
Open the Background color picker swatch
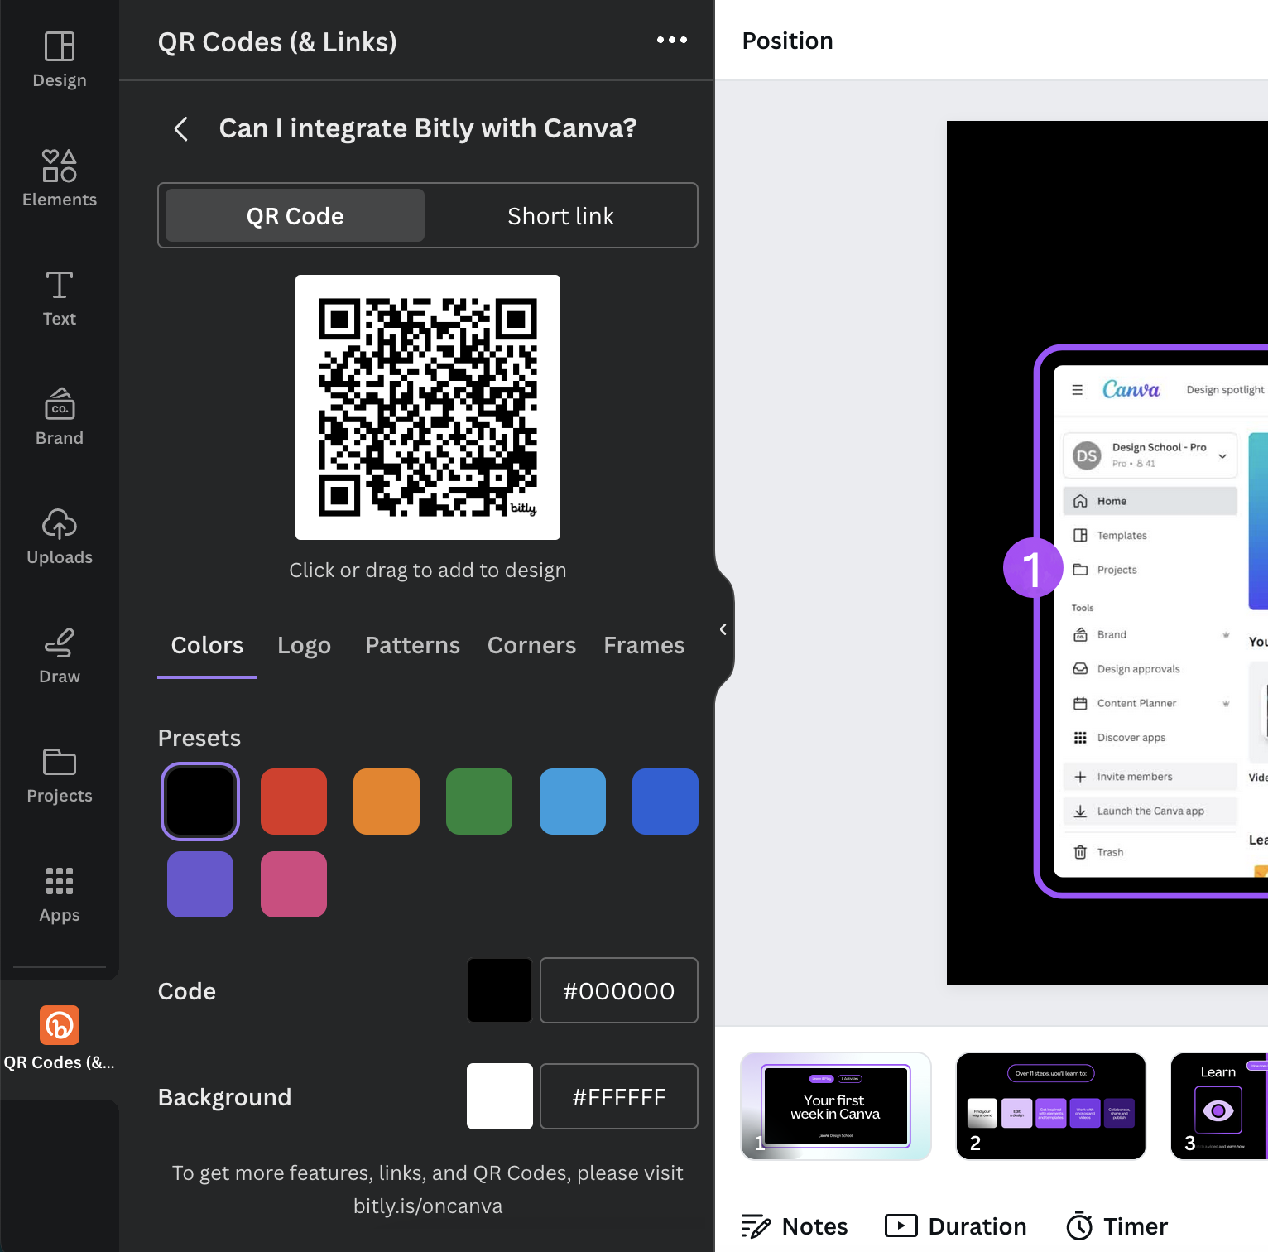(500, 1096)
